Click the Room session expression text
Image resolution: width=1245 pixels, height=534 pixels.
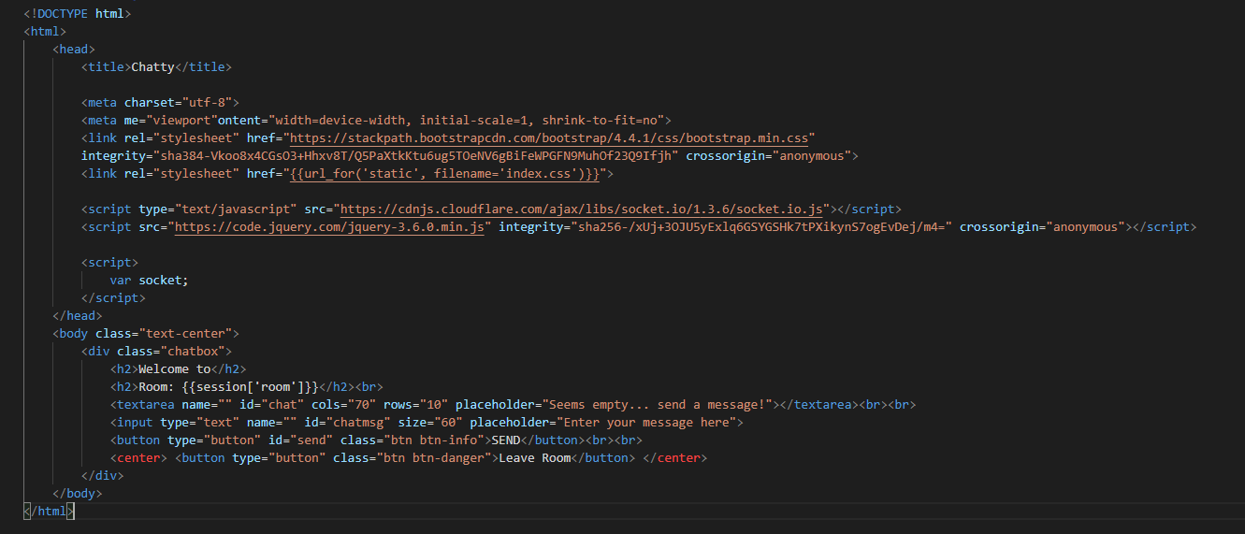pos(228,386)
